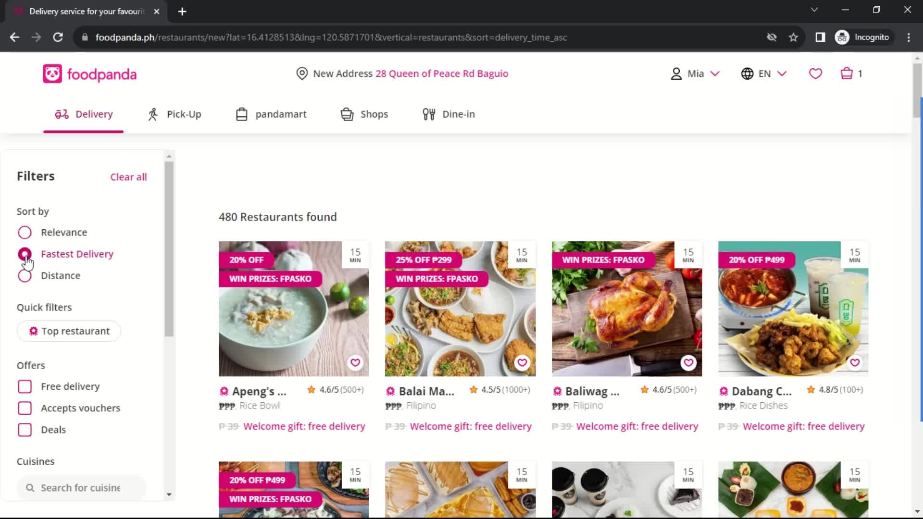The width and height of the screenshot is (923, 519).
Task: Switch to the Delivery tab
Action: click(x=84, y=114)
